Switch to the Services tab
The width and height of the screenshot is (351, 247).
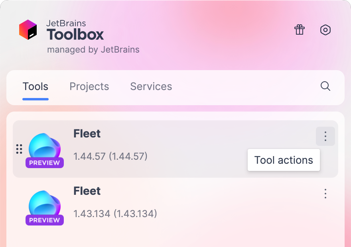(x=151, y=86)
